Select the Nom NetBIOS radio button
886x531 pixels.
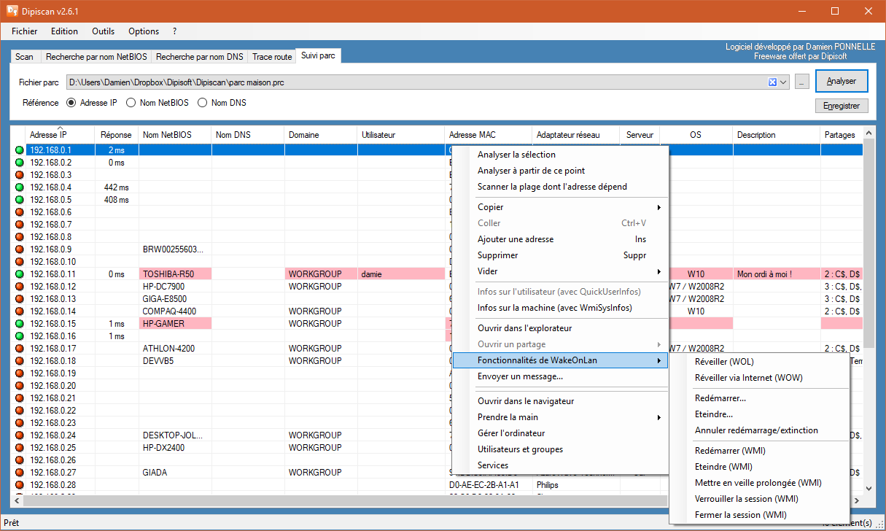(131, 103)
